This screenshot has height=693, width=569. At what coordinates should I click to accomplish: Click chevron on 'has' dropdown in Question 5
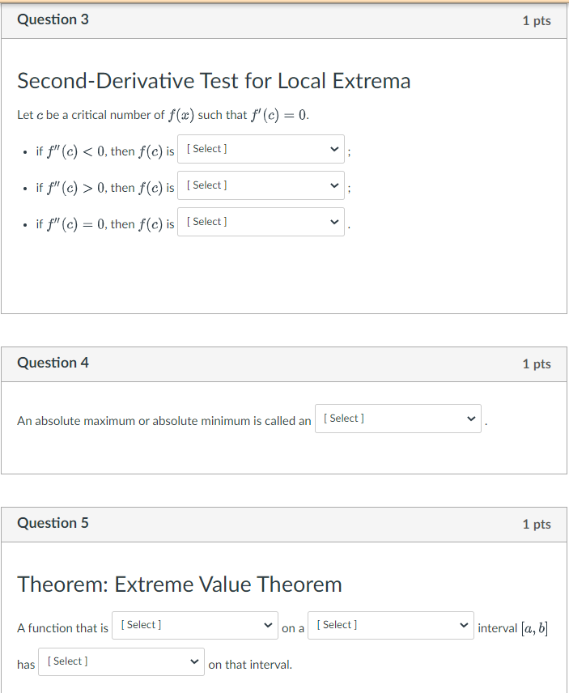click(x=193, y=661)
